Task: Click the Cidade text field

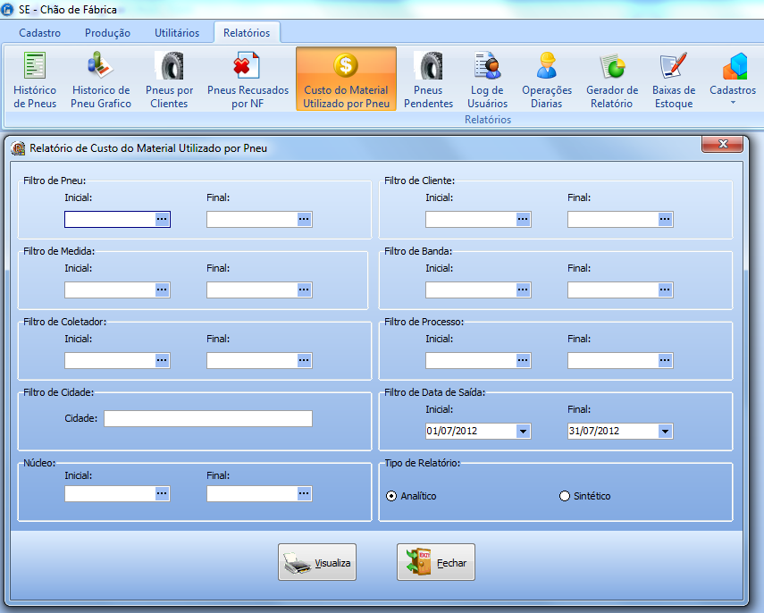Action: tap(207, 419)
